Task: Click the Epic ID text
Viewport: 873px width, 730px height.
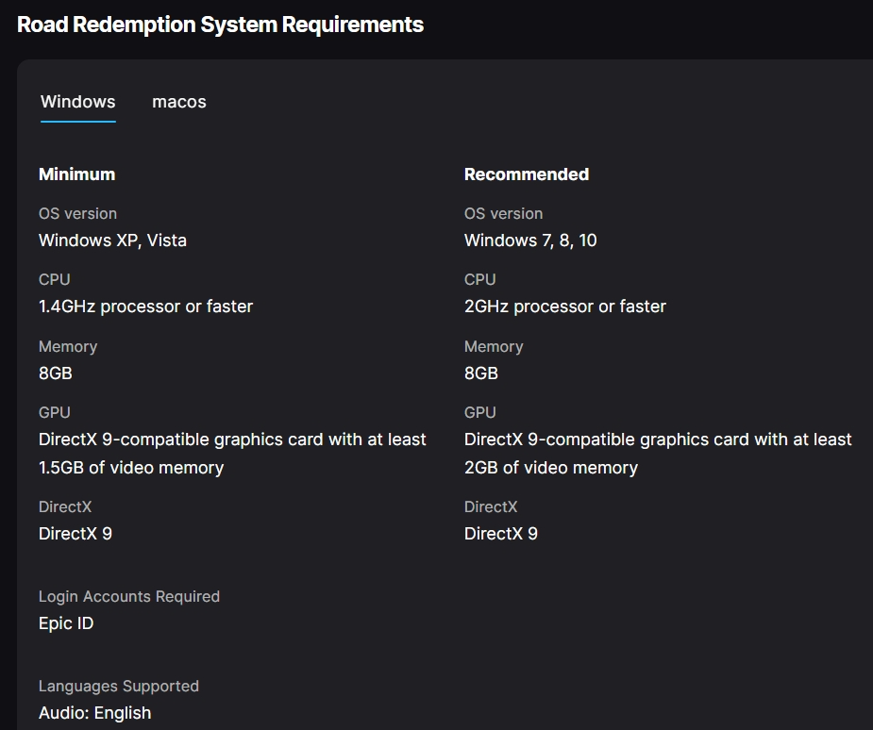Action: click(x=66, y=623)
